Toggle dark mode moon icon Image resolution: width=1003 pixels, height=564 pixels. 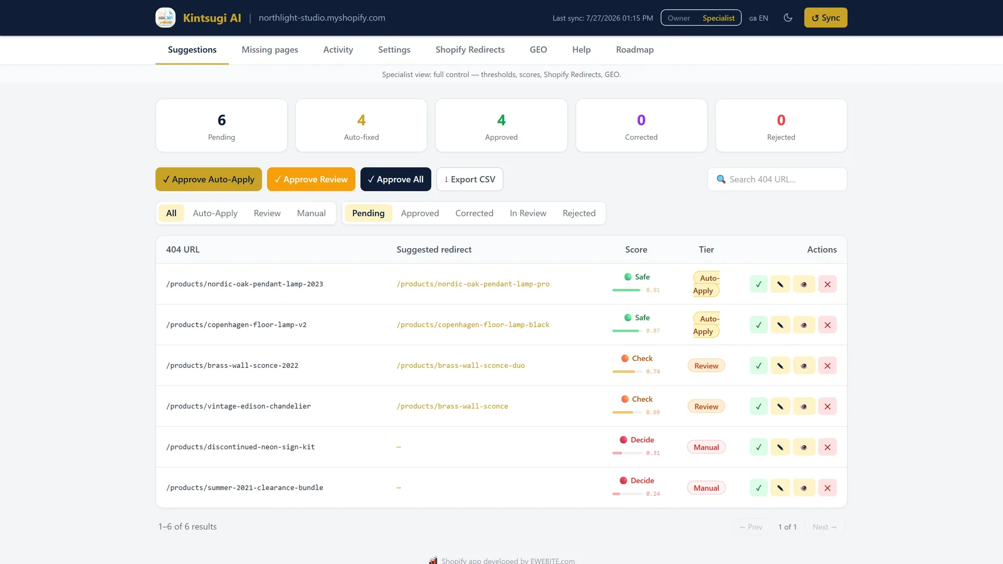788,18
